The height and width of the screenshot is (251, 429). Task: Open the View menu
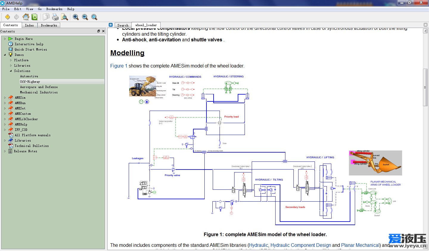click(x=29, y=9)
